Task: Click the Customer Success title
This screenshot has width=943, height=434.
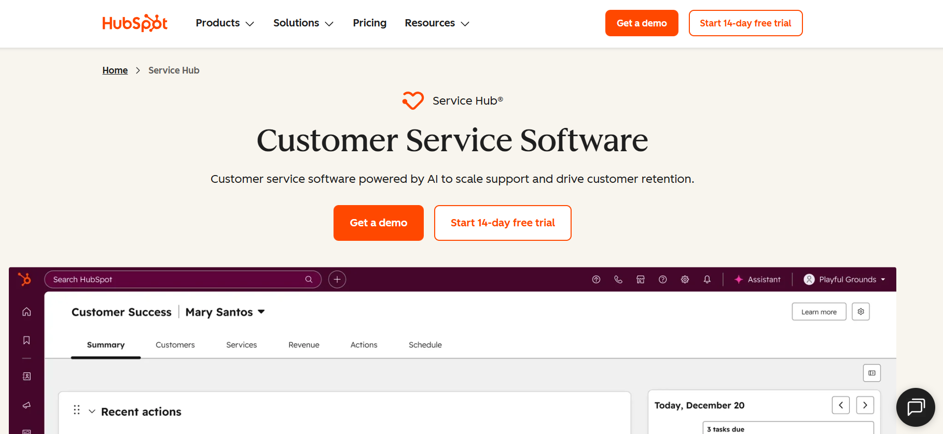Action: tap(121, 312)
